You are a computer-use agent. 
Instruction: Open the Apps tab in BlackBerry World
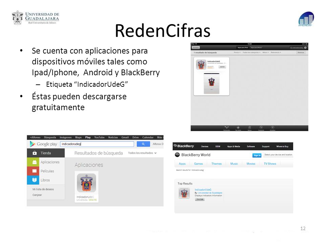pyautogui.click(x=182, y=164)
